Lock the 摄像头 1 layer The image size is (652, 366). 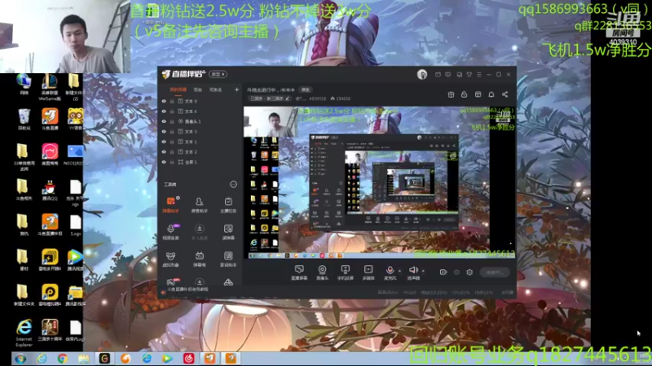click(x=172, y=121)
